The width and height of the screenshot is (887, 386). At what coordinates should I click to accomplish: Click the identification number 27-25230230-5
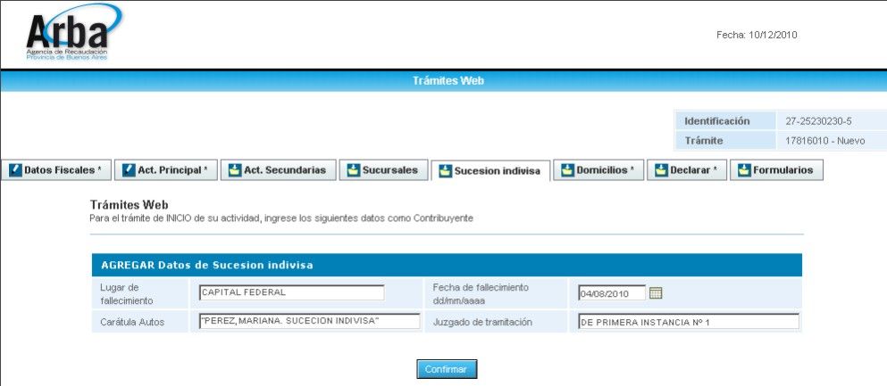click(818, 121)
